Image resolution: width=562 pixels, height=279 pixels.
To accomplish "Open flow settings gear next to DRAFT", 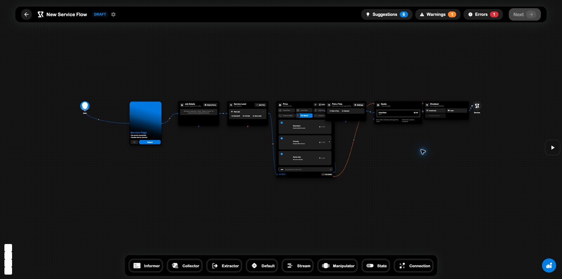I will click(113, 14).
